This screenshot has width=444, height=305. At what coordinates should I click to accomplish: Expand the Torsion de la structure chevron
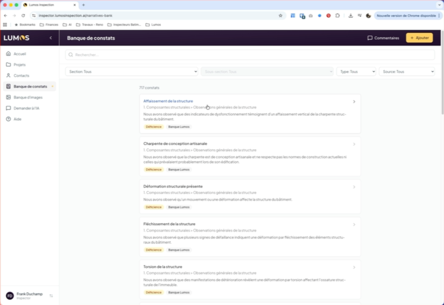click(354, 267)
